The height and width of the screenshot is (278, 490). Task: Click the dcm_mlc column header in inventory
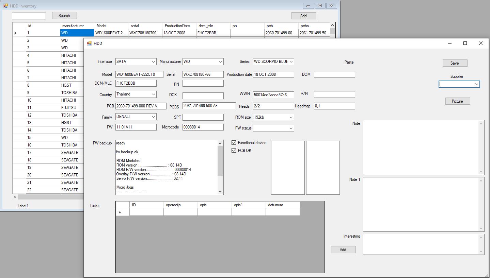(213, 26)
